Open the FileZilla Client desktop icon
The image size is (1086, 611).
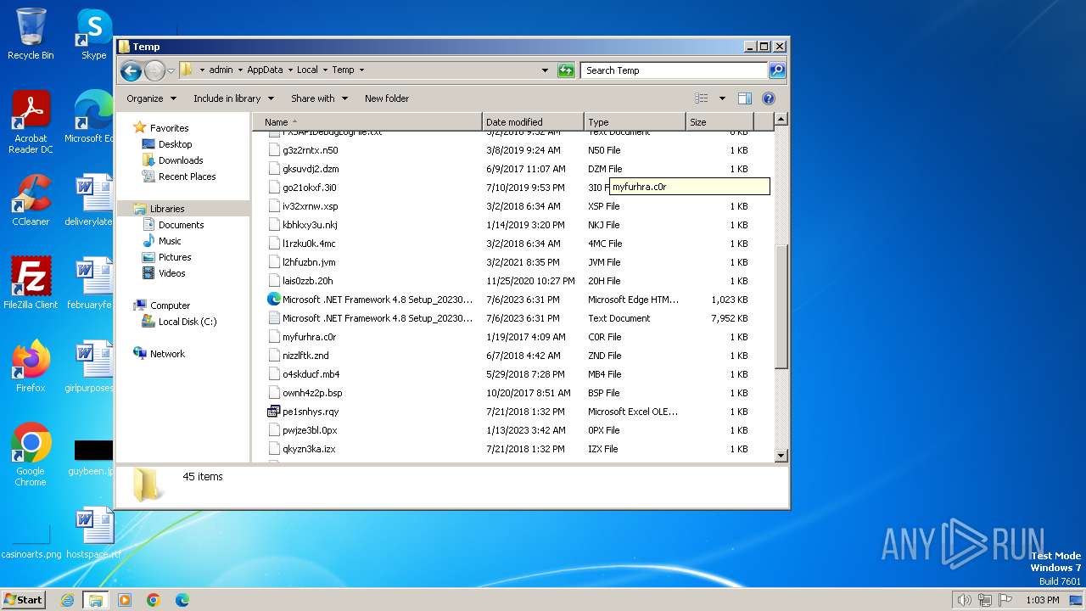[31, 283]
